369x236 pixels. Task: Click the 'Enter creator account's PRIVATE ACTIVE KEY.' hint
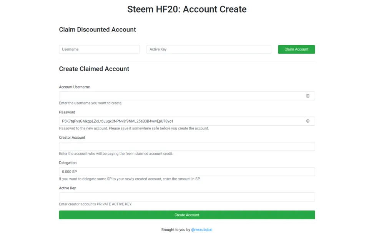96,204
